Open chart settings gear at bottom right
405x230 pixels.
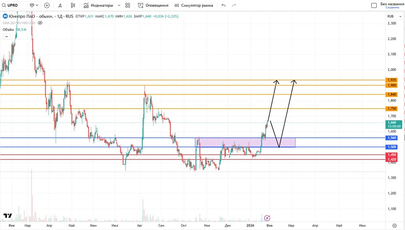pyautogui.click(x=394, y=225)
